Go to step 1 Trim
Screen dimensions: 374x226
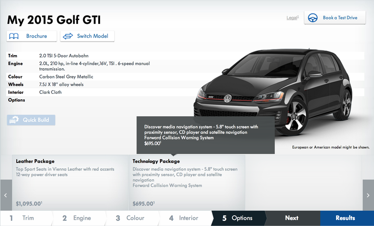tap(26, 218)
